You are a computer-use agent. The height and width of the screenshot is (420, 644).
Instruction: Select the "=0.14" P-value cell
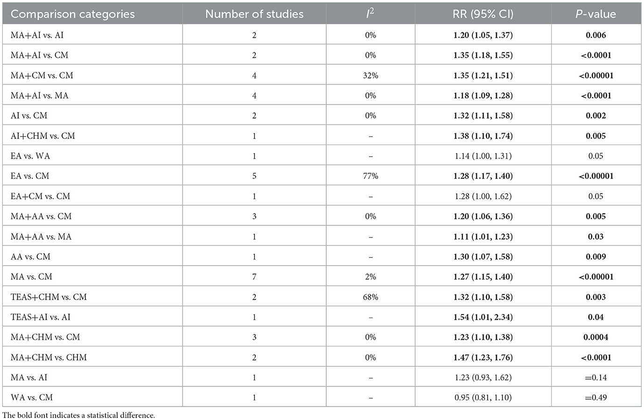tap(595, 378)
